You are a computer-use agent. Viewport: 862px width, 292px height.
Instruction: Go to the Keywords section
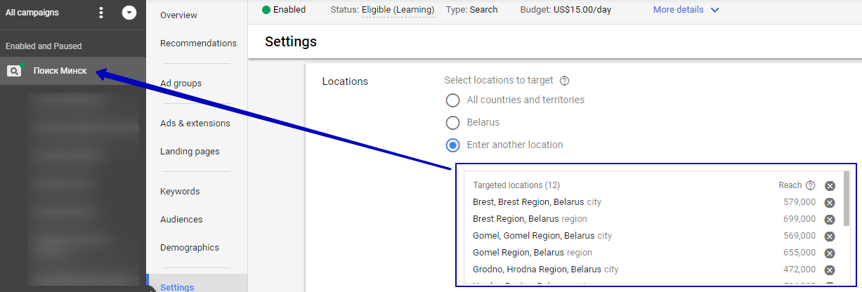[x=180, y=191]
